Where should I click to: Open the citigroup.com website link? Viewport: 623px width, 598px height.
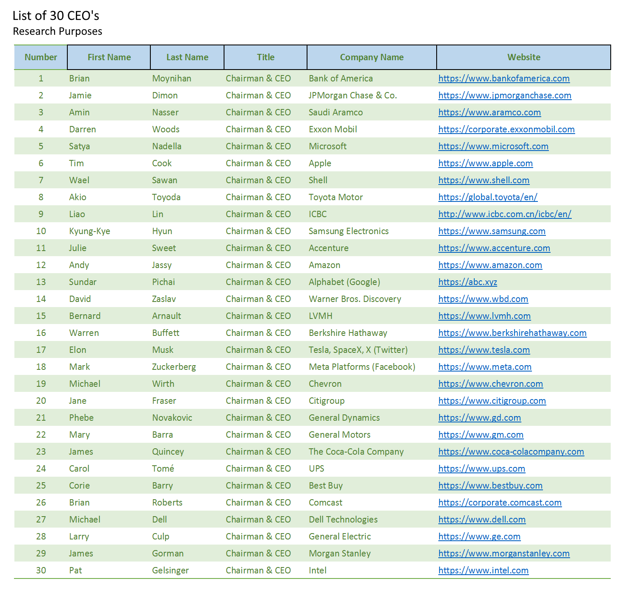(492, 401)
